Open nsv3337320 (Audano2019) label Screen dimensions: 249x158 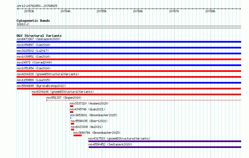point(89,103)
